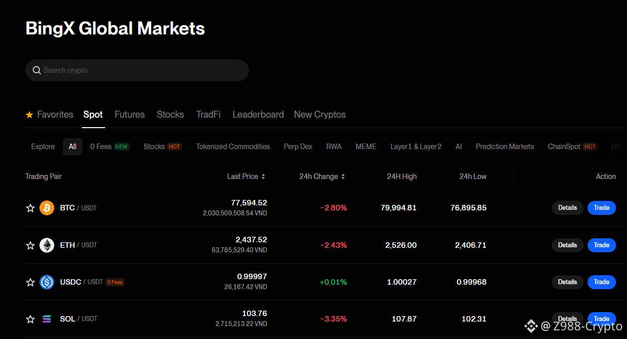Add USDC/USDT to favorites star
Viewport: 627px width, 339px height.
30,282
